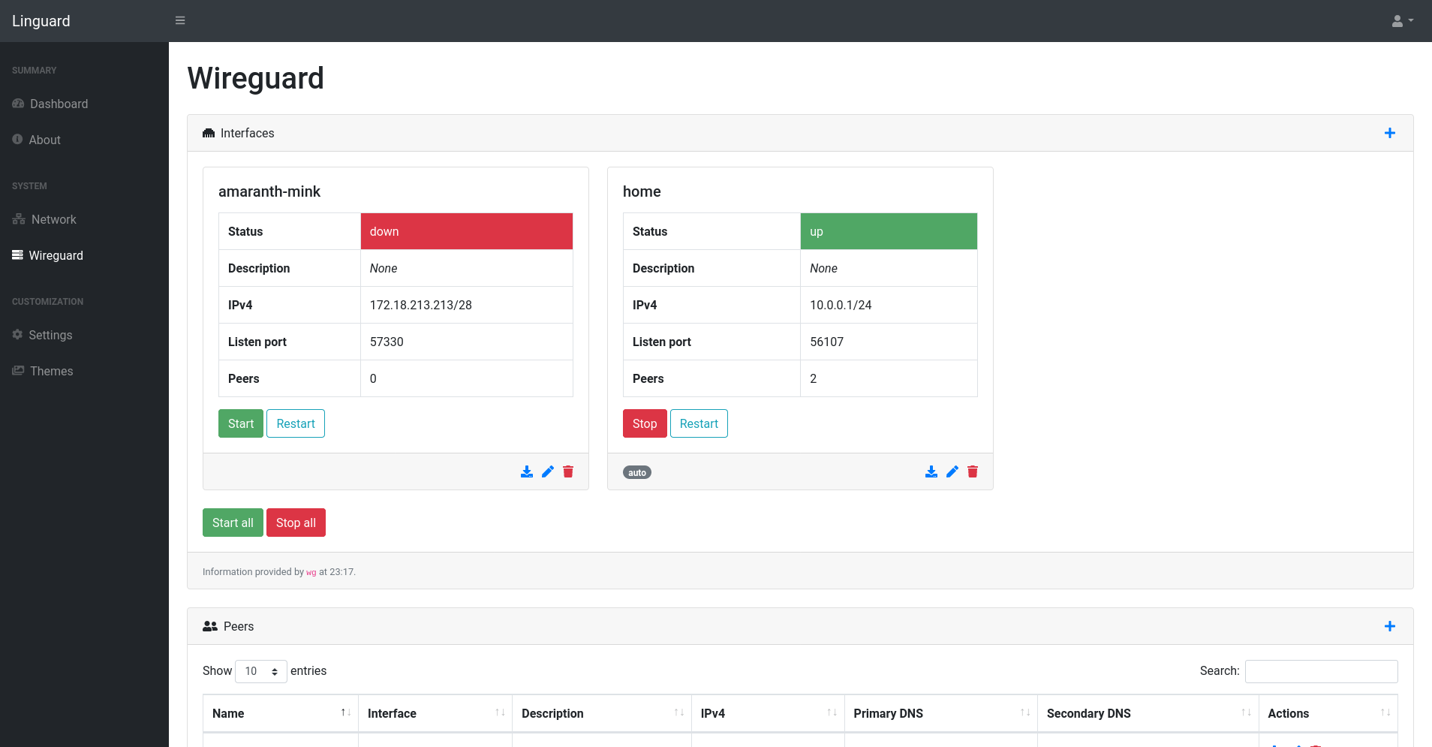Restart the amaranth-mink interface
The width and height of the screenshot is (1432, 747).
pyautogui.click(x=296, y=423)
